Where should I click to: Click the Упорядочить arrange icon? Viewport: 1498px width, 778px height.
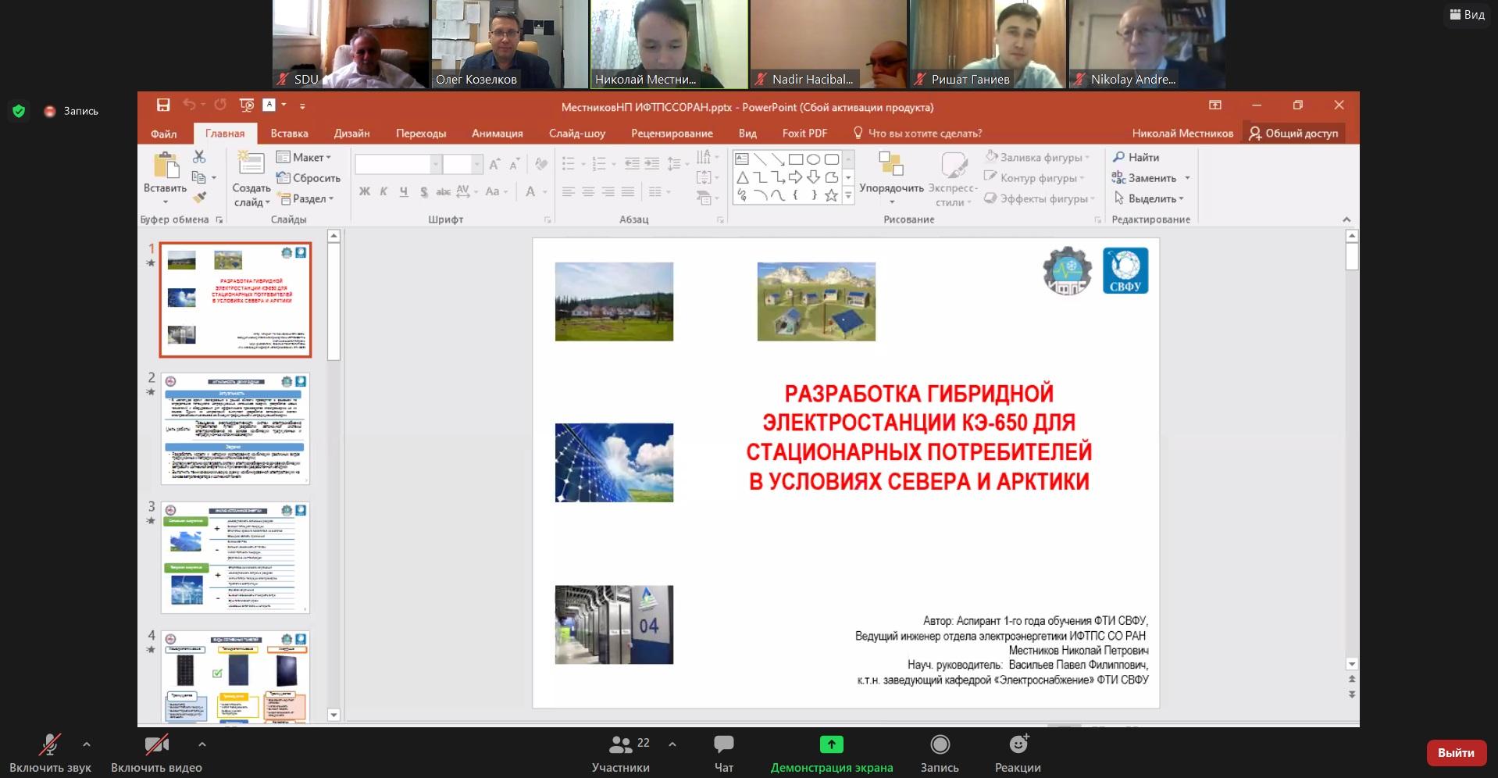click(x=891, y=165)
